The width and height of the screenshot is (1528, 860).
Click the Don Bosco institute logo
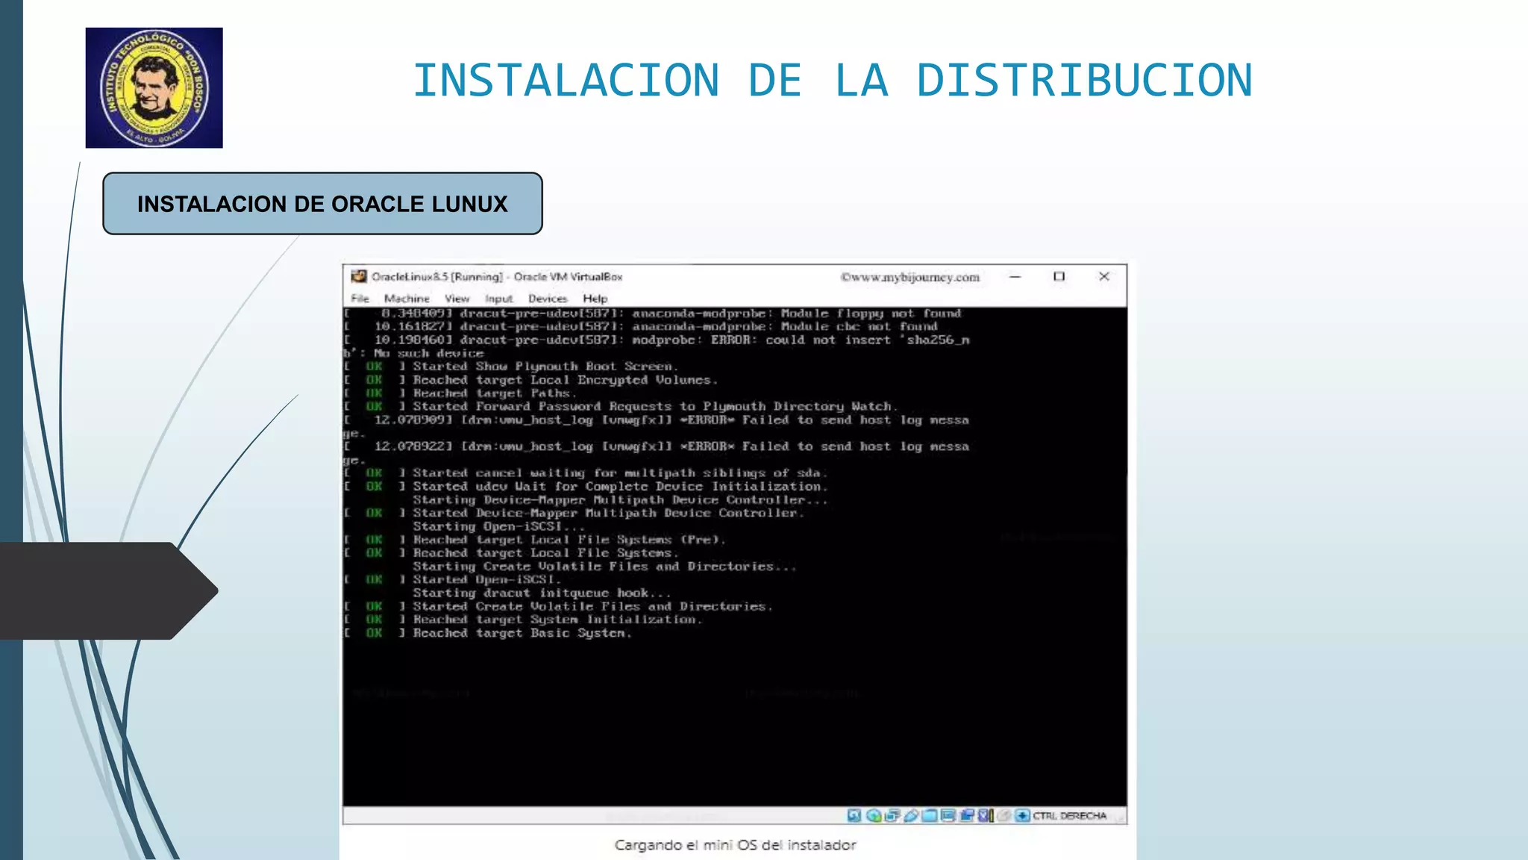click(154, 88)
